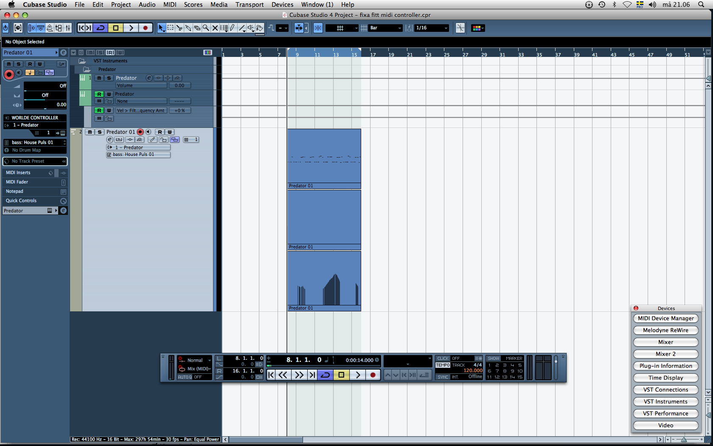Open VST Instruments from Devices panel
Viewport: 713px width, 446px height.
point(665,401)
